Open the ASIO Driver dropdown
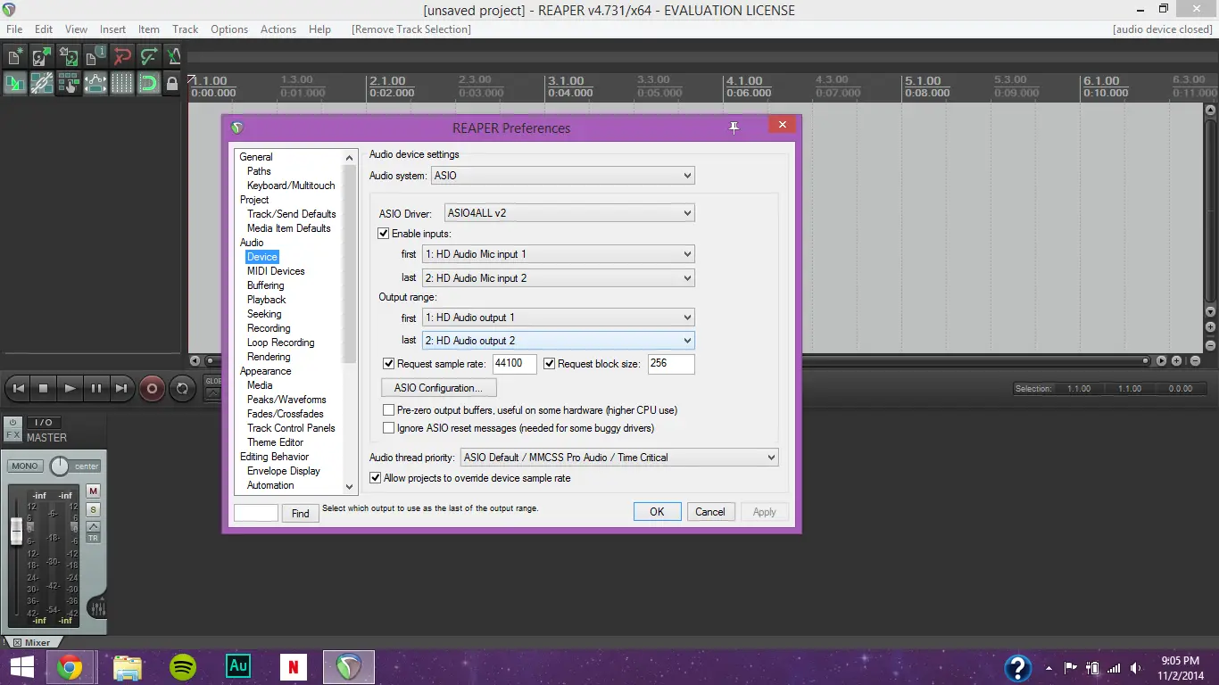This screenshot has height=685, width=1219. coord(569,213)
